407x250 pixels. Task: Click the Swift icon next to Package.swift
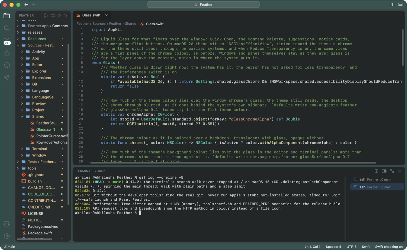(x=24, y=233)
